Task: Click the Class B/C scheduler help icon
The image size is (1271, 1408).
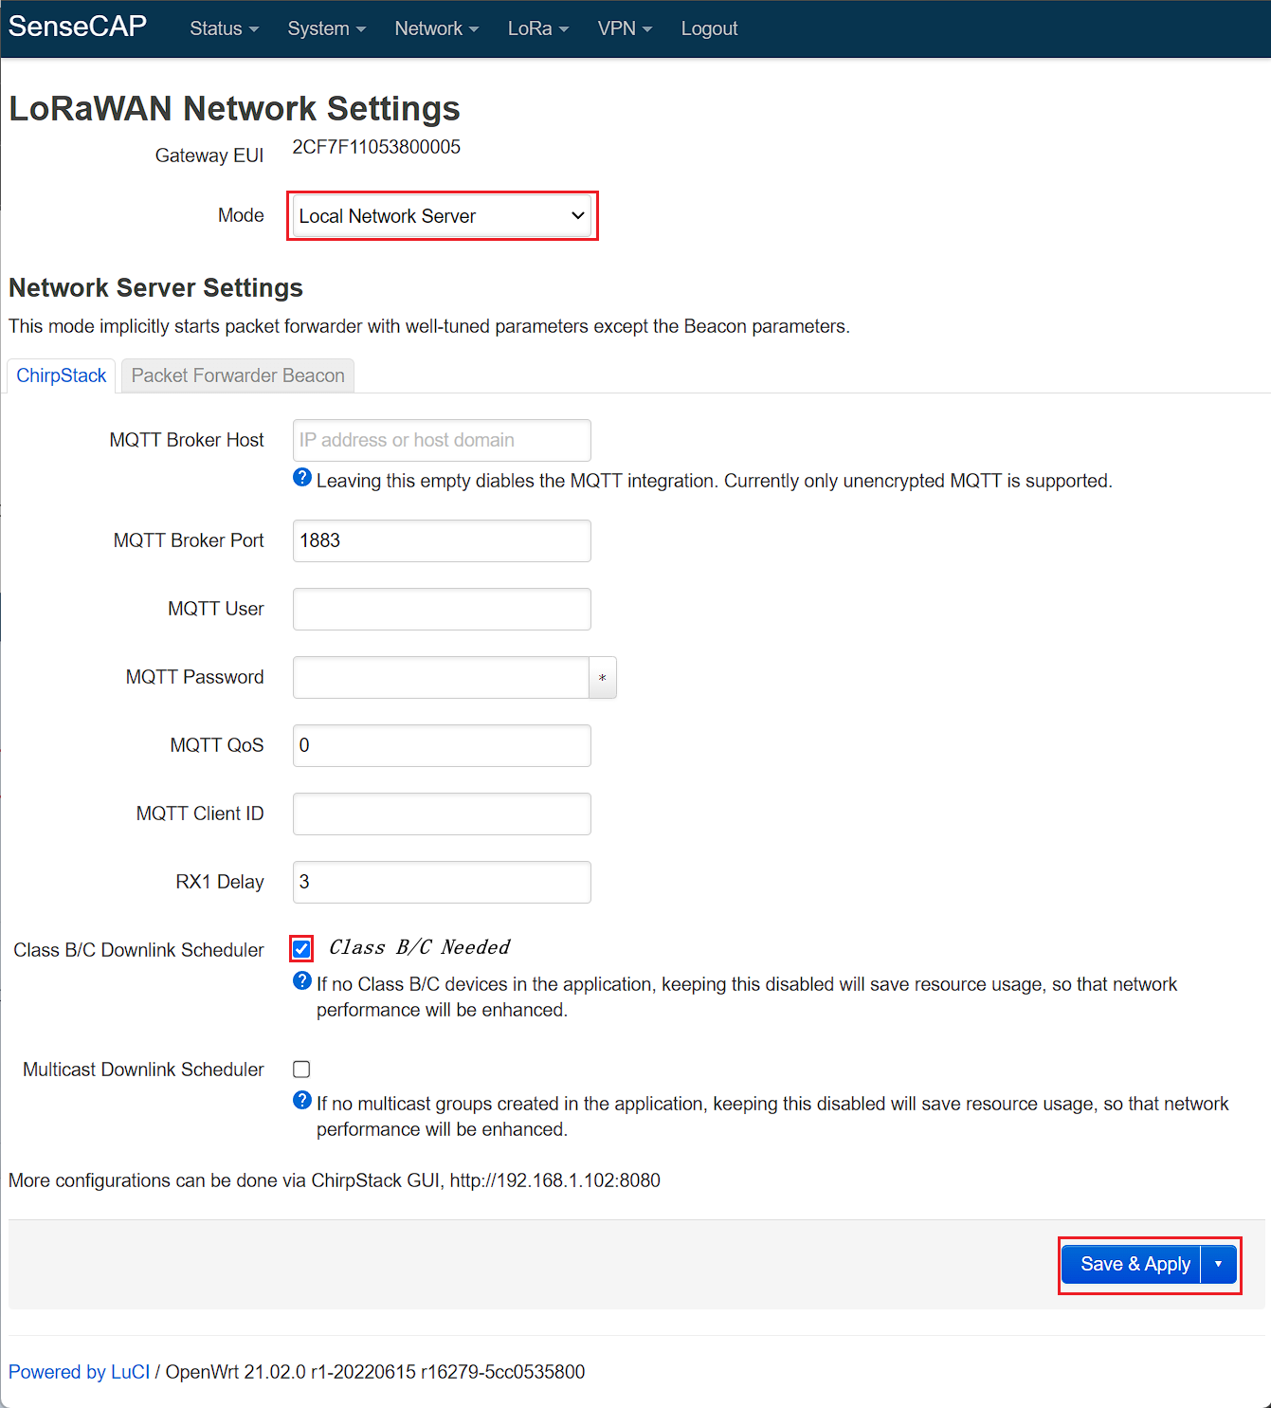Action: [x=302, y=980]
